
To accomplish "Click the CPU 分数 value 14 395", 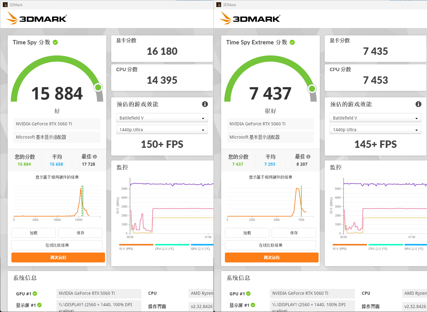I will point(162,80).
